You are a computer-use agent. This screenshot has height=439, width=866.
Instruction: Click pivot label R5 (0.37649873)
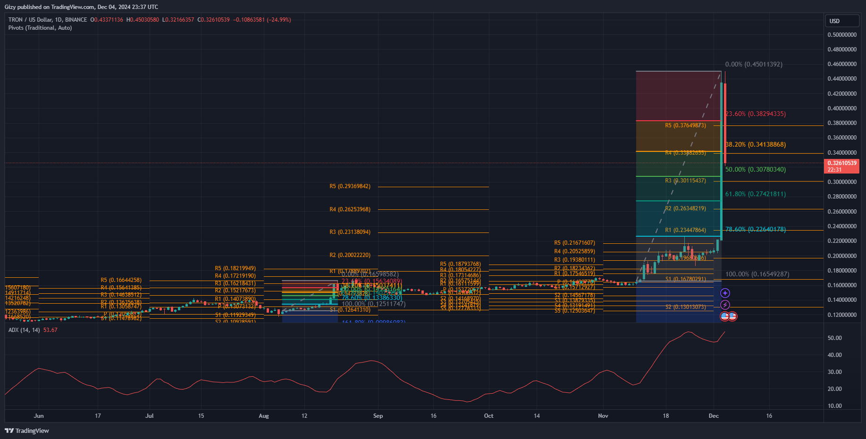[685, 125]
